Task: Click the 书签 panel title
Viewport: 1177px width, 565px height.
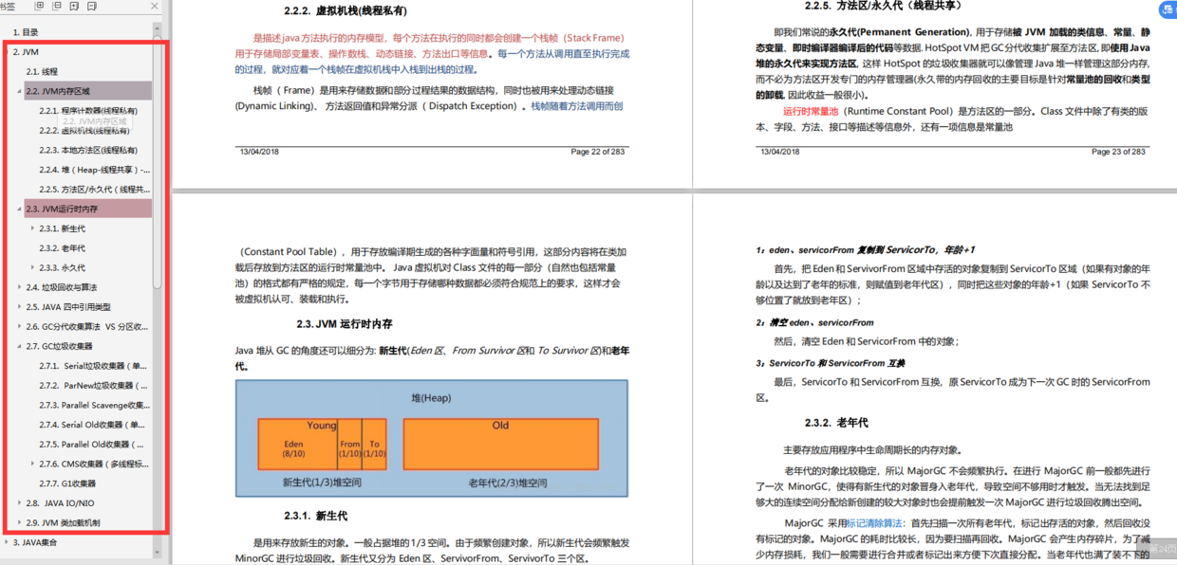Action: coord(8,7)
